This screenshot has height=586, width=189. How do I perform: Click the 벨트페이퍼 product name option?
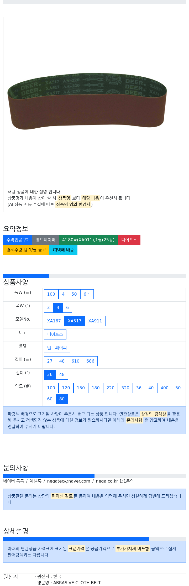[57, 348]
